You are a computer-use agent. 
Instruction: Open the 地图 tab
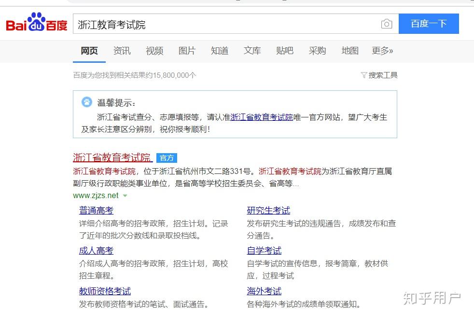(350, 51)
